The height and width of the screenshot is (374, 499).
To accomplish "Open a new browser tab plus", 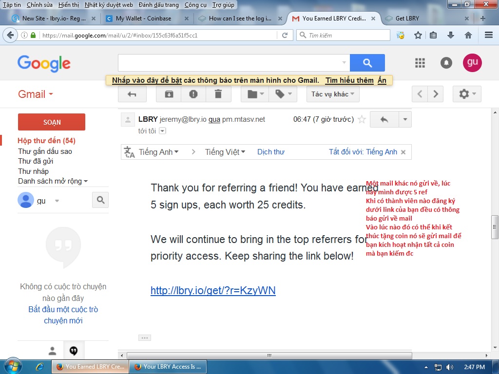I will point(482,19).
